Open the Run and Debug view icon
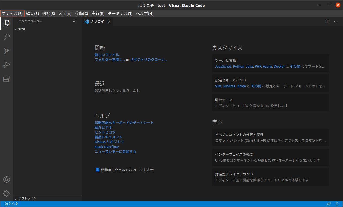Screen dimensions: 343x207 click(7, 65)
